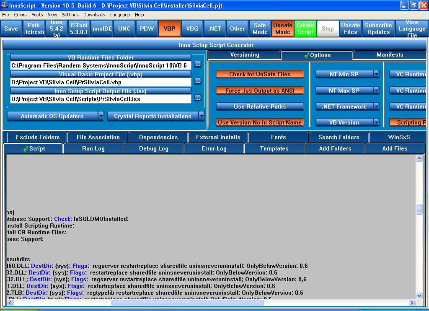Image resolution: width=429 pixels, height=311 pixels.
Task: Switch to Safe Mode
Action: (x=260, y=29)
